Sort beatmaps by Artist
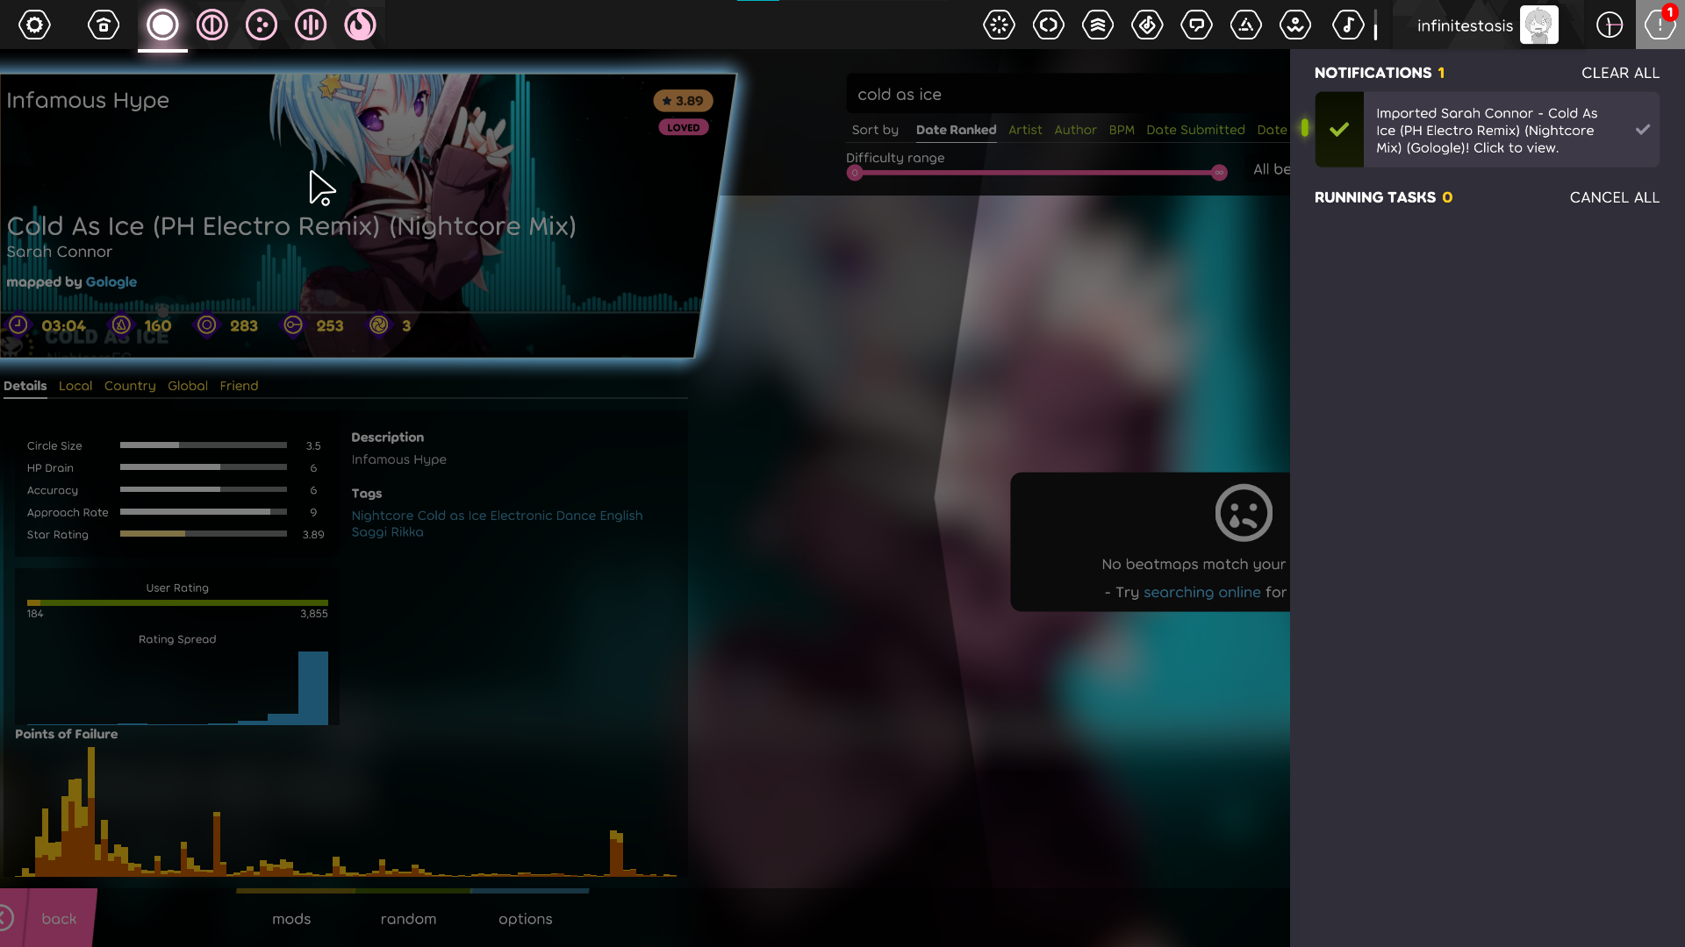1685x947 pixels. tap(1026, 130)
